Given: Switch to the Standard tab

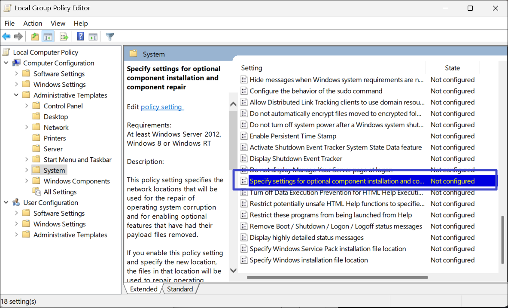Looking at the screenshot, I should 179,289.
